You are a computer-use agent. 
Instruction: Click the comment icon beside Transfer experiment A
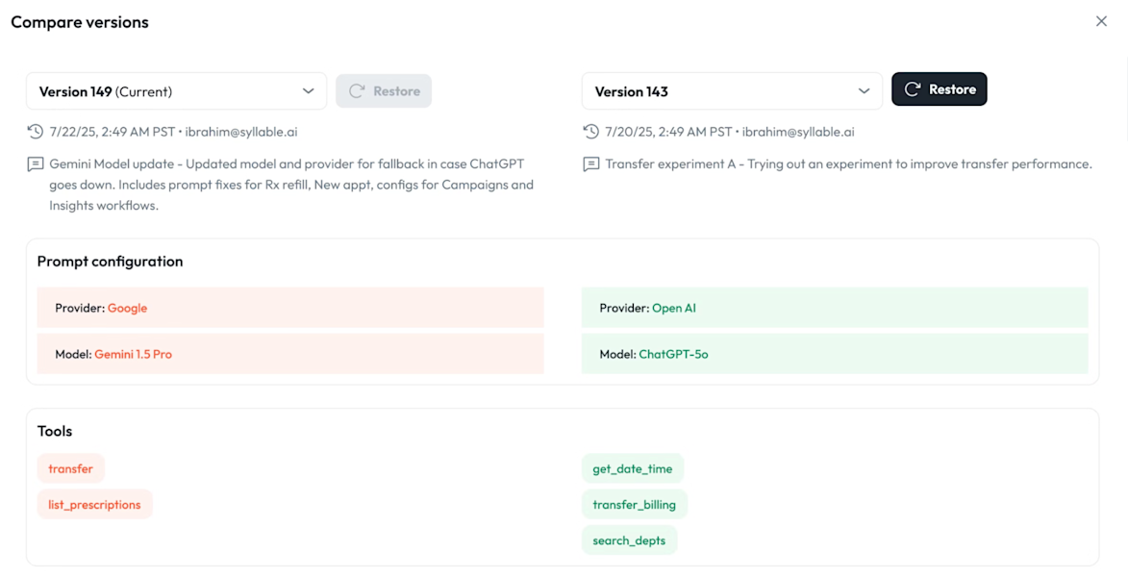pos(591,164)
